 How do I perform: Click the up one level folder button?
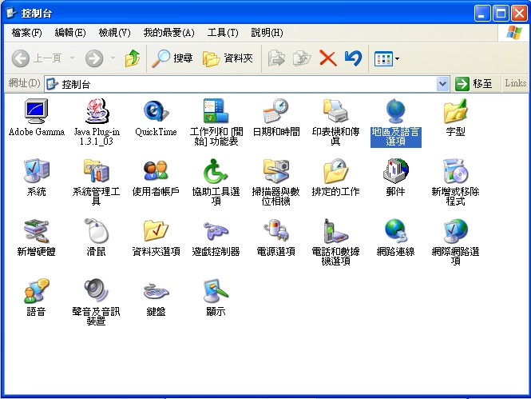133,58
